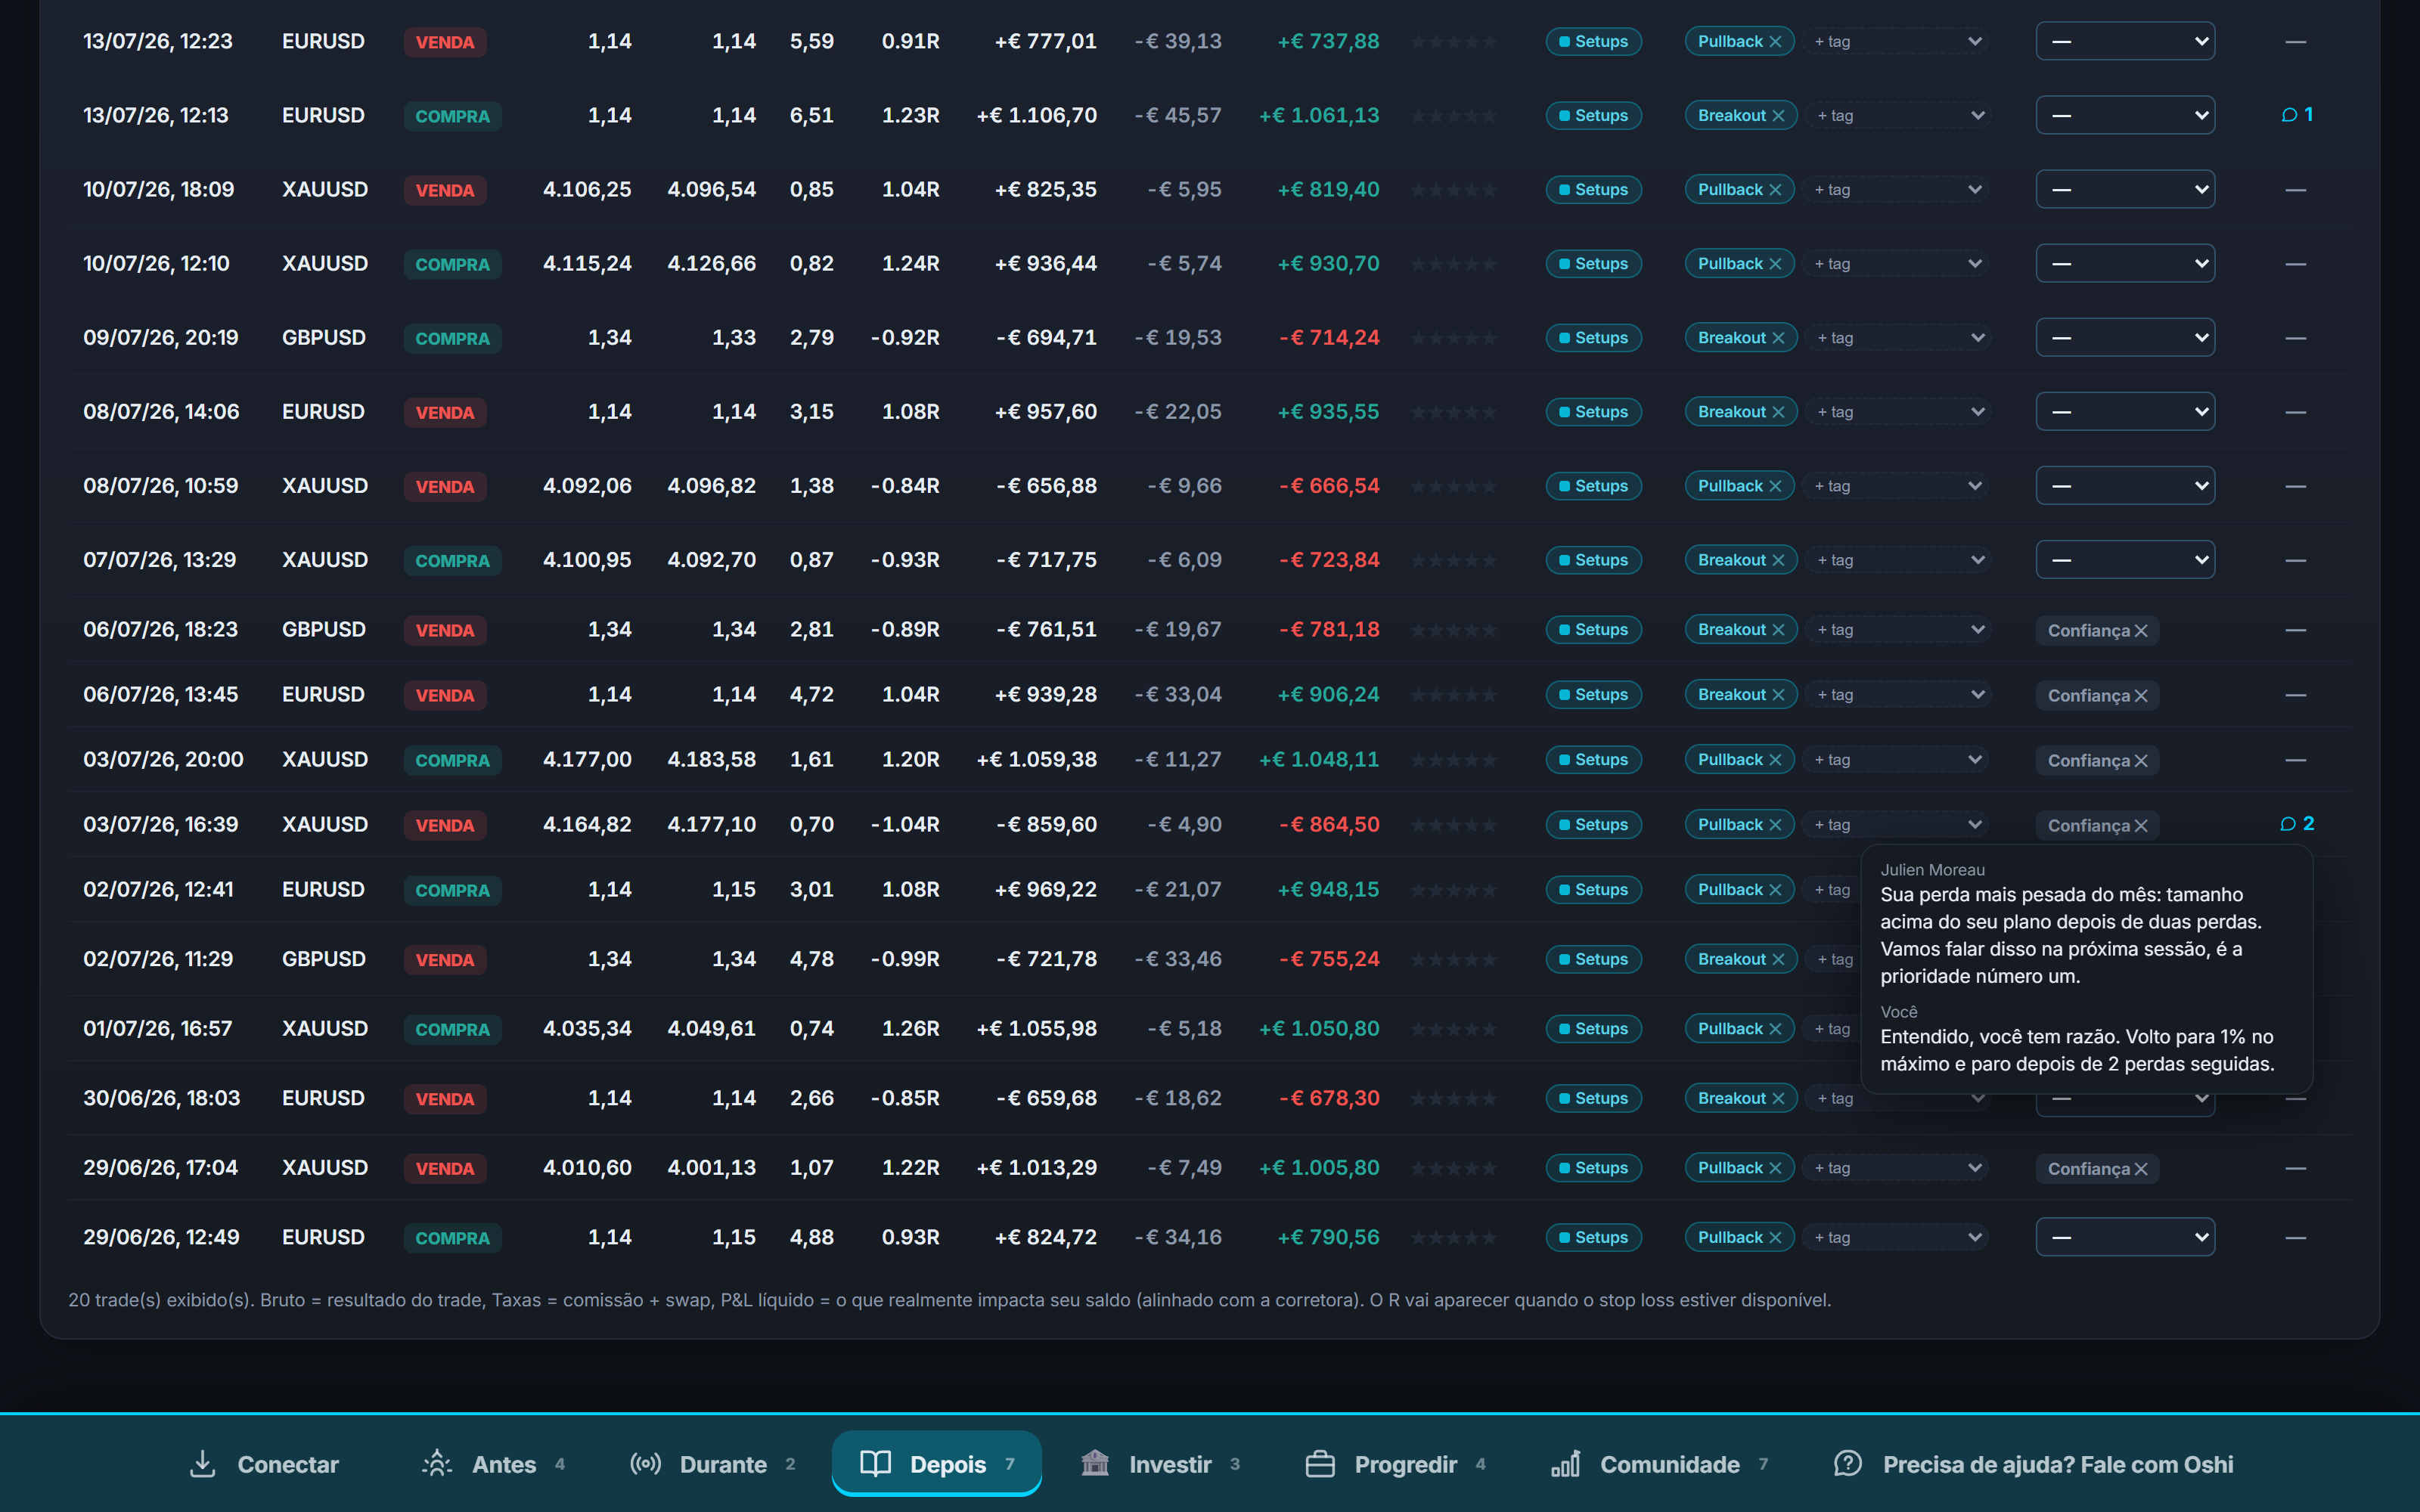
Task: Switch to the Depois tab
Action: tap(937, 1464)
